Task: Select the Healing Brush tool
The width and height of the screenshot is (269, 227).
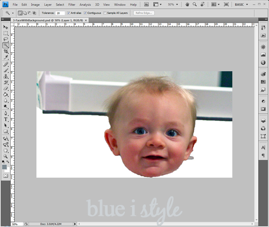Action: coord(6,64)
